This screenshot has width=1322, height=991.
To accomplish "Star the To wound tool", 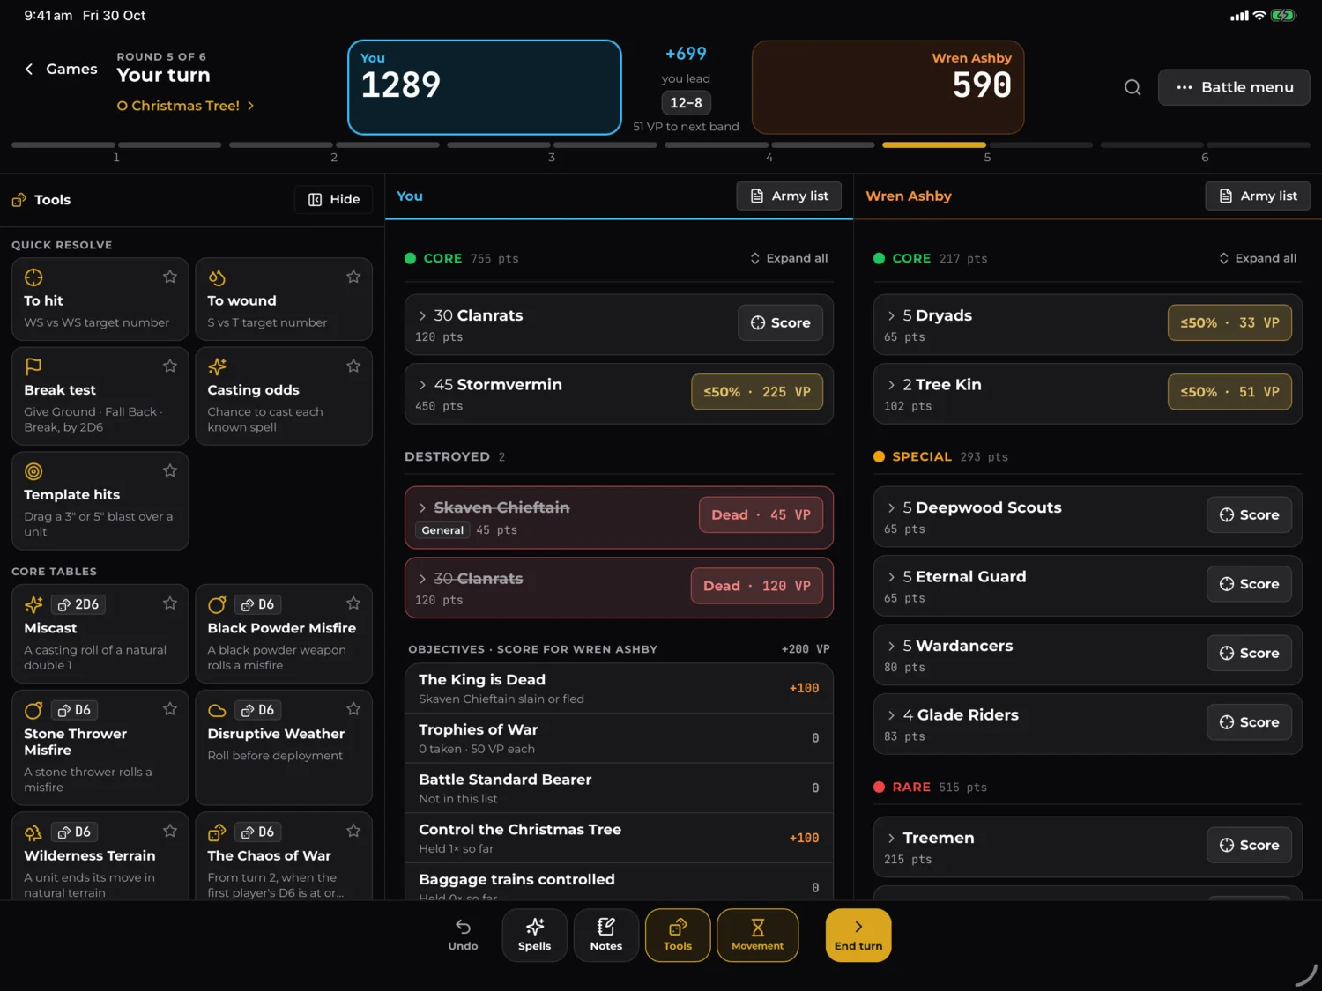I will point(353,277).
